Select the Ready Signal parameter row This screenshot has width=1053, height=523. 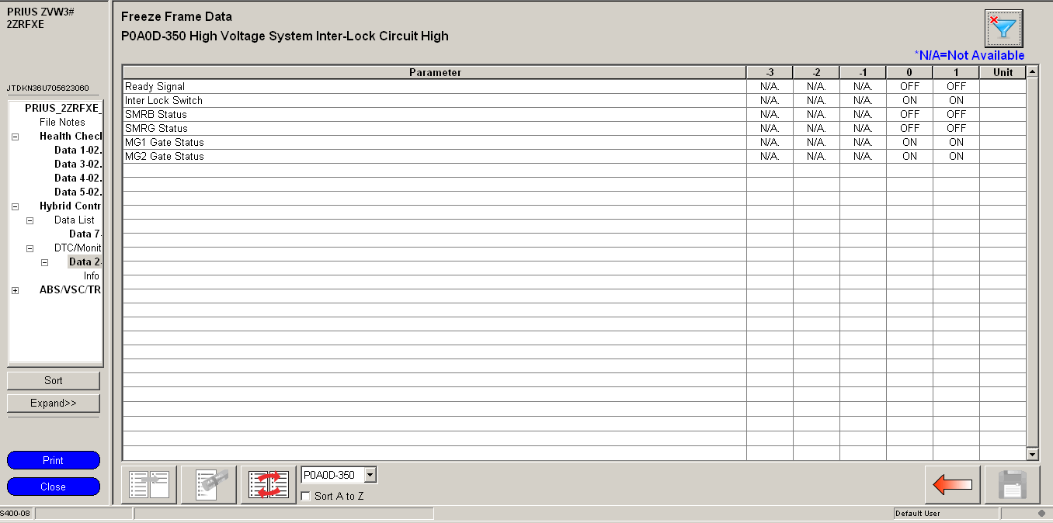click(x=575, y=87)
